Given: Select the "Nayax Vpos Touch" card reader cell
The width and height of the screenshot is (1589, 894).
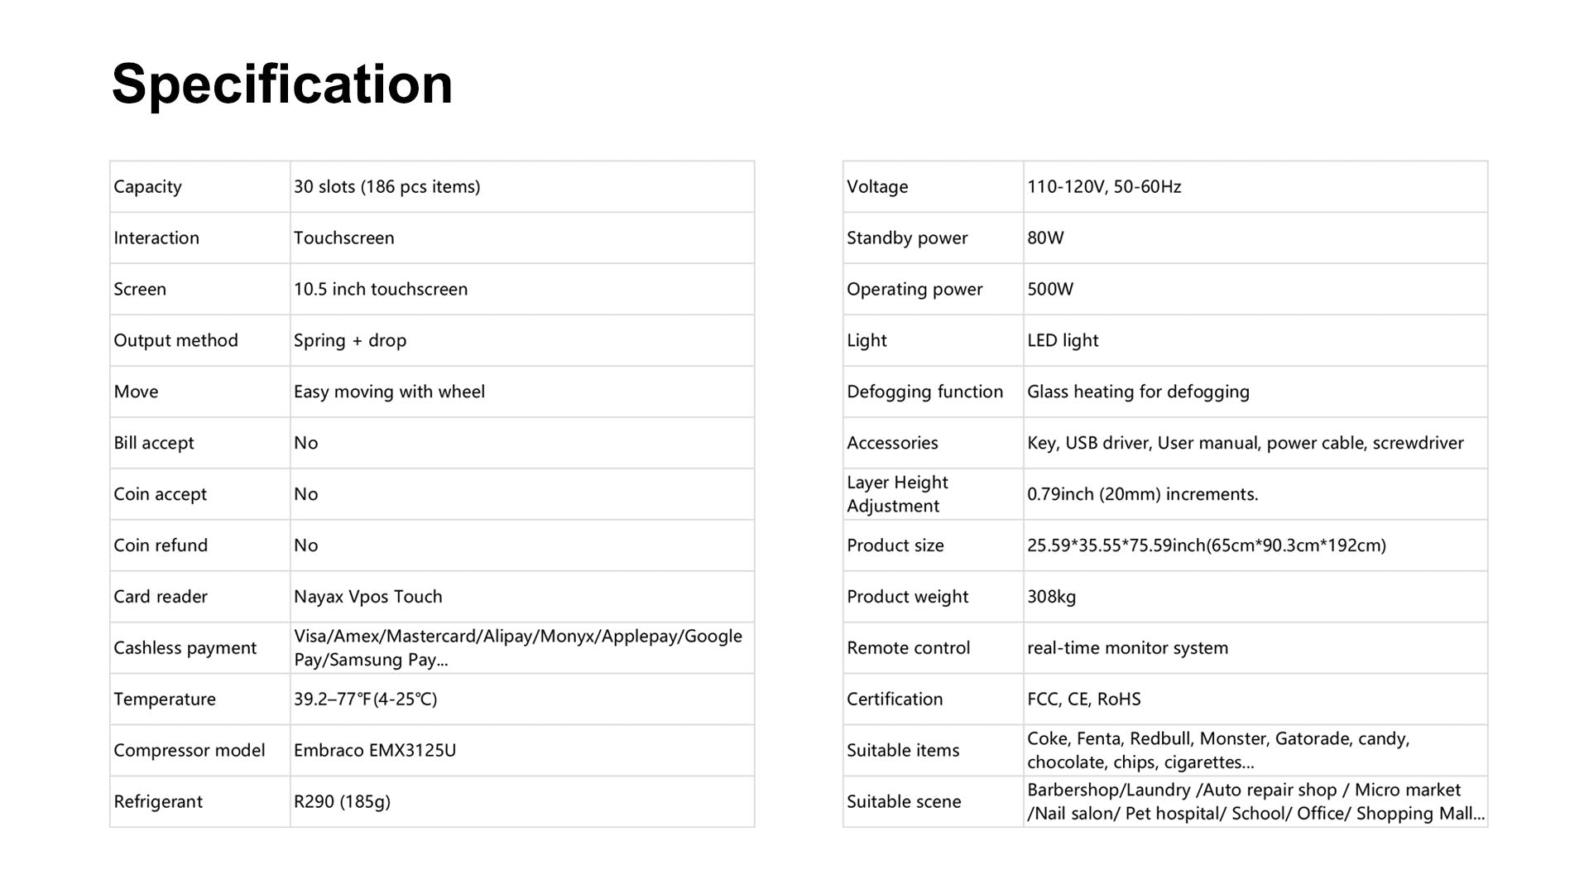Looking at the screenshot, I should pyautogui.click(x=368, y=597).
